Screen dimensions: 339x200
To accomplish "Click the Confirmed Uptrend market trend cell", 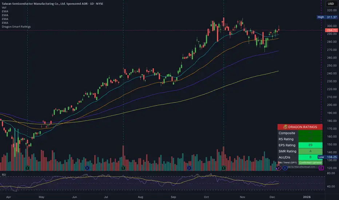I will click(310, 163).
